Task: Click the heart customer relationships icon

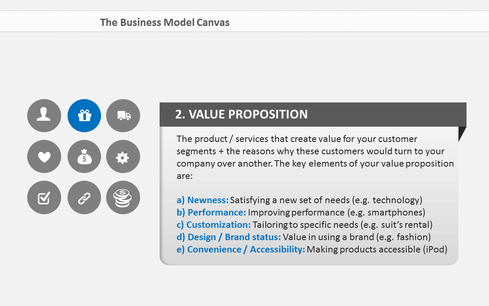Action: 44,156
